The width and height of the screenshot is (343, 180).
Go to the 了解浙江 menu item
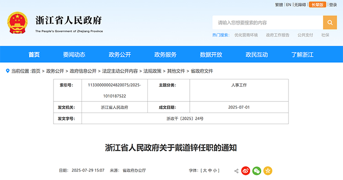coord(302,54)
